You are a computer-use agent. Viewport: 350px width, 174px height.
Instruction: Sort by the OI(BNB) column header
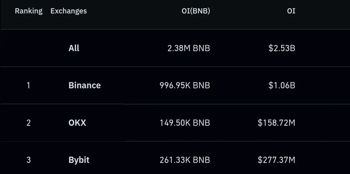pos(196,11)
